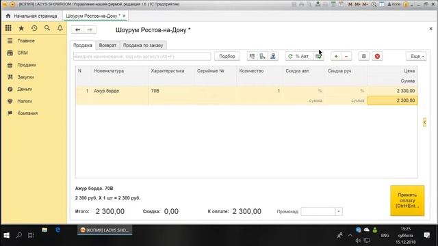The width and height of the screenshot is (438, 246).
Task: Click the zoom magnifier icon in title bar
Action: [x=374, y=4]
